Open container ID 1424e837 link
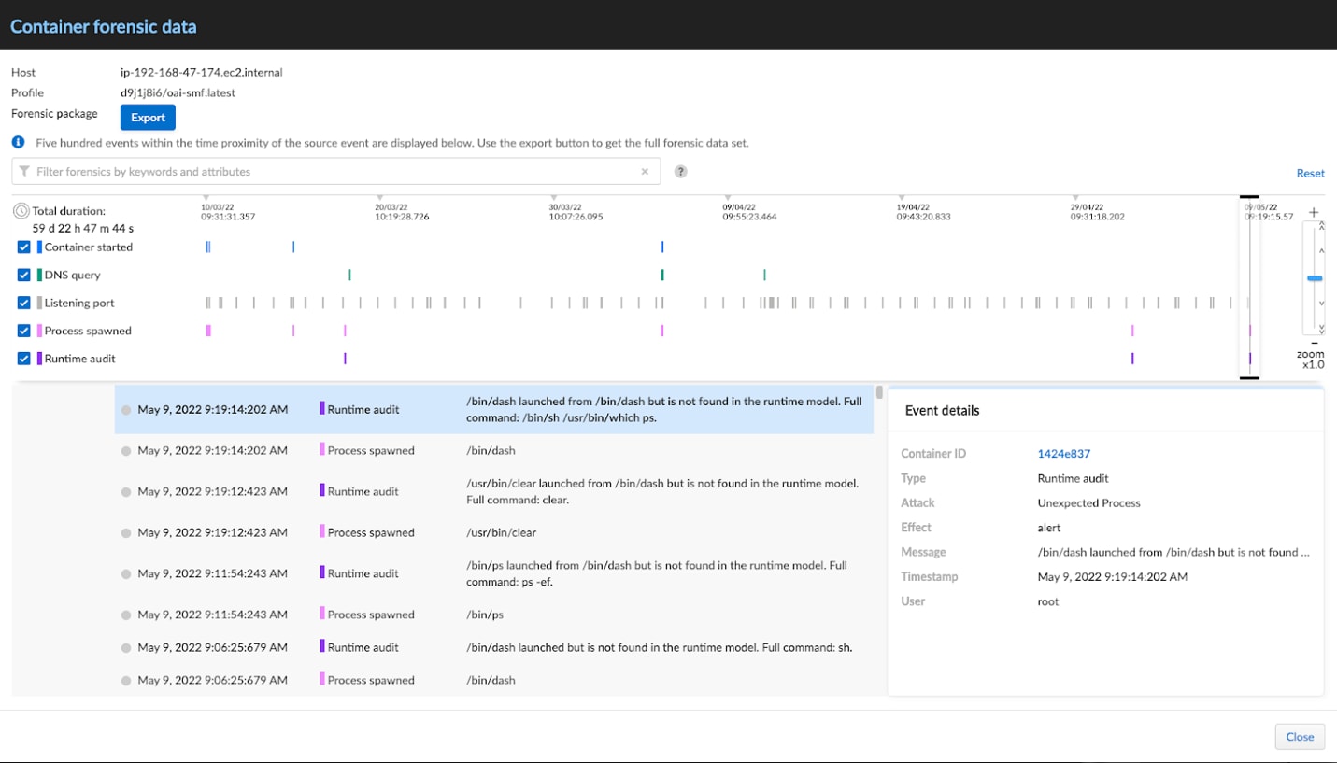Viewport: 1337px width, 763px height. click(1063, 454)
